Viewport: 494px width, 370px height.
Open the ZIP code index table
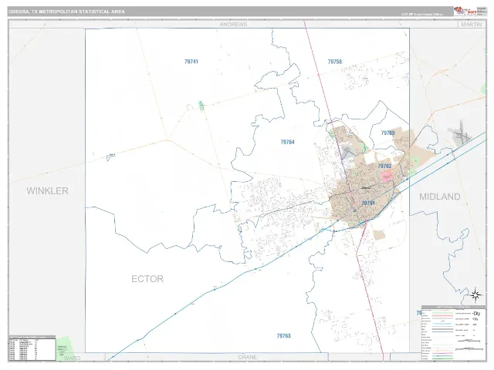[32, 348]
